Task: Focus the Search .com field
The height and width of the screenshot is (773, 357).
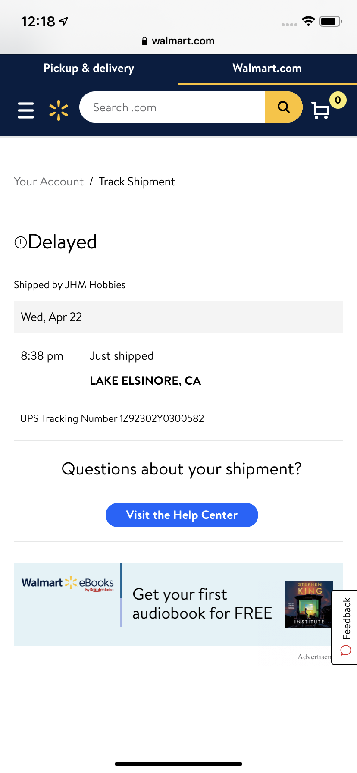Action: point(172,107)
